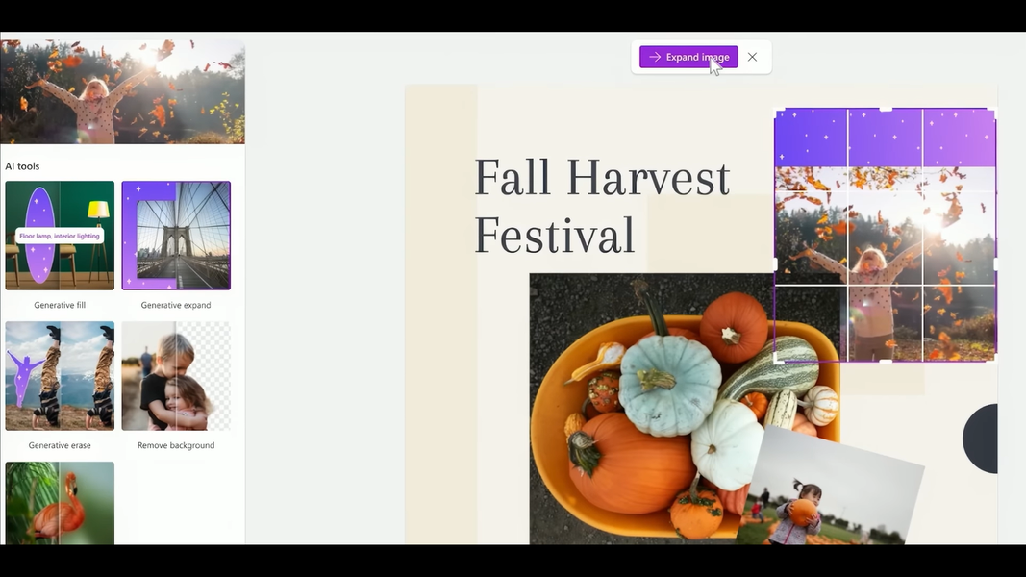This screenshot has width=1026, height=577.
Task: Click the purple generative expansion area
Action: pos(886,138)
